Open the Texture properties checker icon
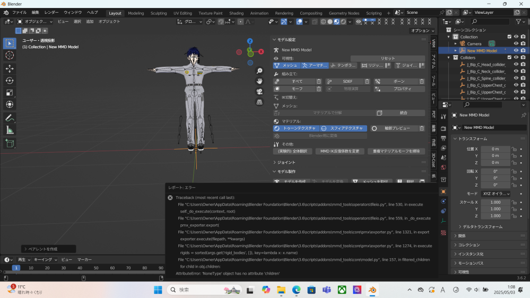Image resolution: width=530 pixels, height=298 pixels. pyautogui.click(x=444, y=233)
